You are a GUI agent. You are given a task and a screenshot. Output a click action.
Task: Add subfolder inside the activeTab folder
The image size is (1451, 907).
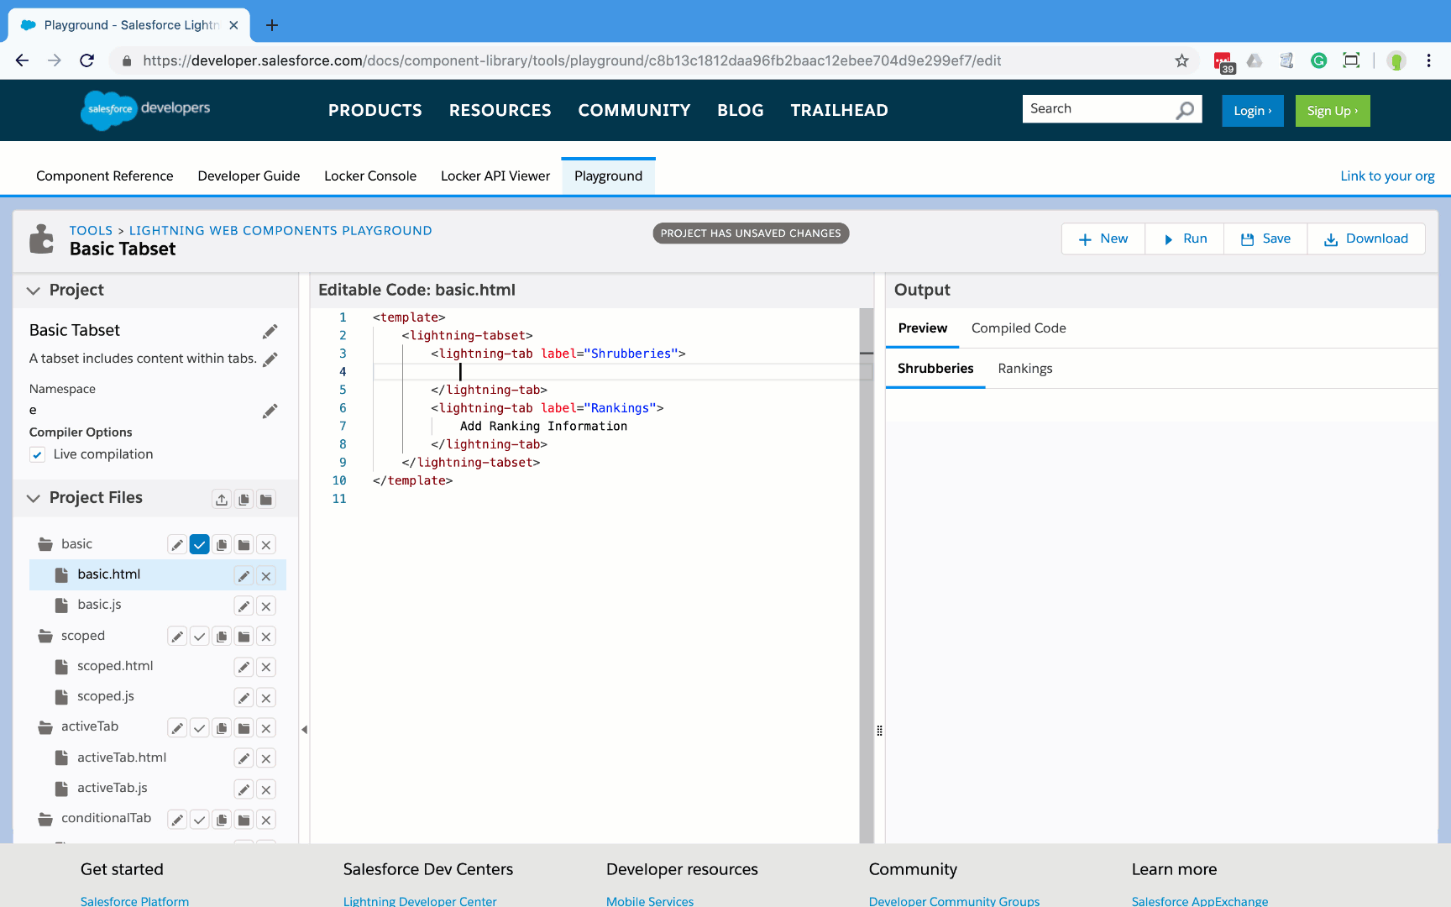tap(244, 728)
